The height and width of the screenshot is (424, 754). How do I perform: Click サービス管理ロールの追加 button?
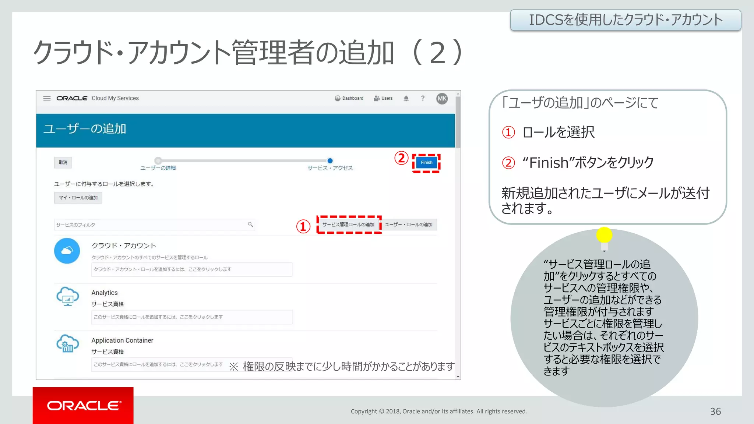click(x=349, y=225)
